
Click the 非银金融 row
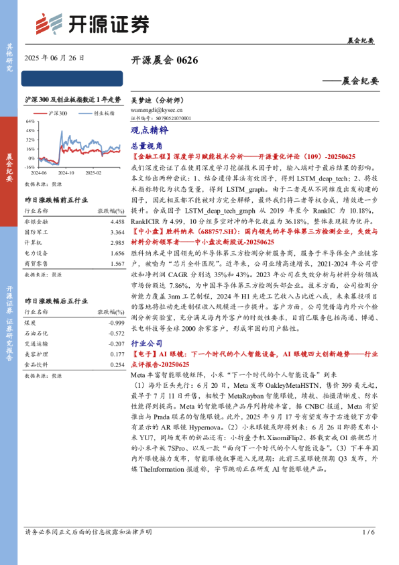[74, 222]
